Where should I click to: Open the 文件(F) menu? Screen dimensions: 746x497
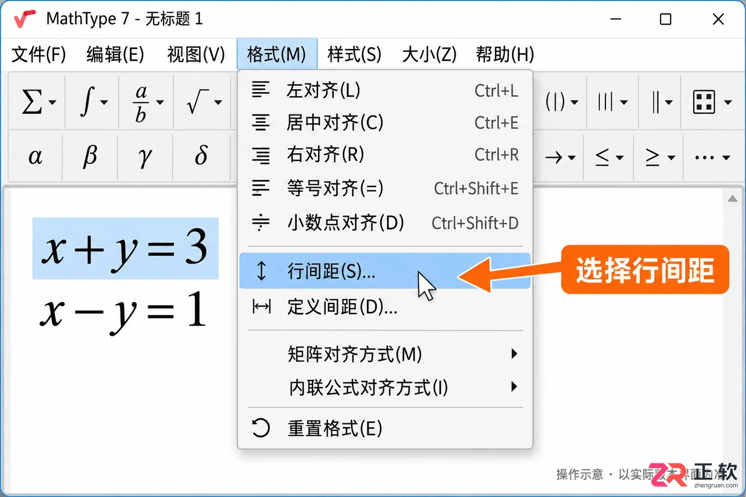point(39,54)
